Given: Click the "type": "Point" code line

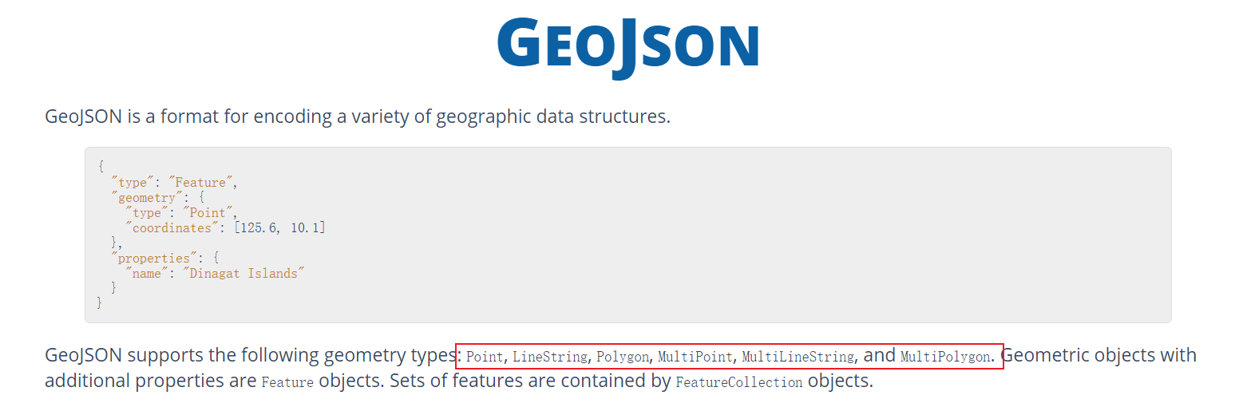Looking at the screenshot, I should click(182, 213).
